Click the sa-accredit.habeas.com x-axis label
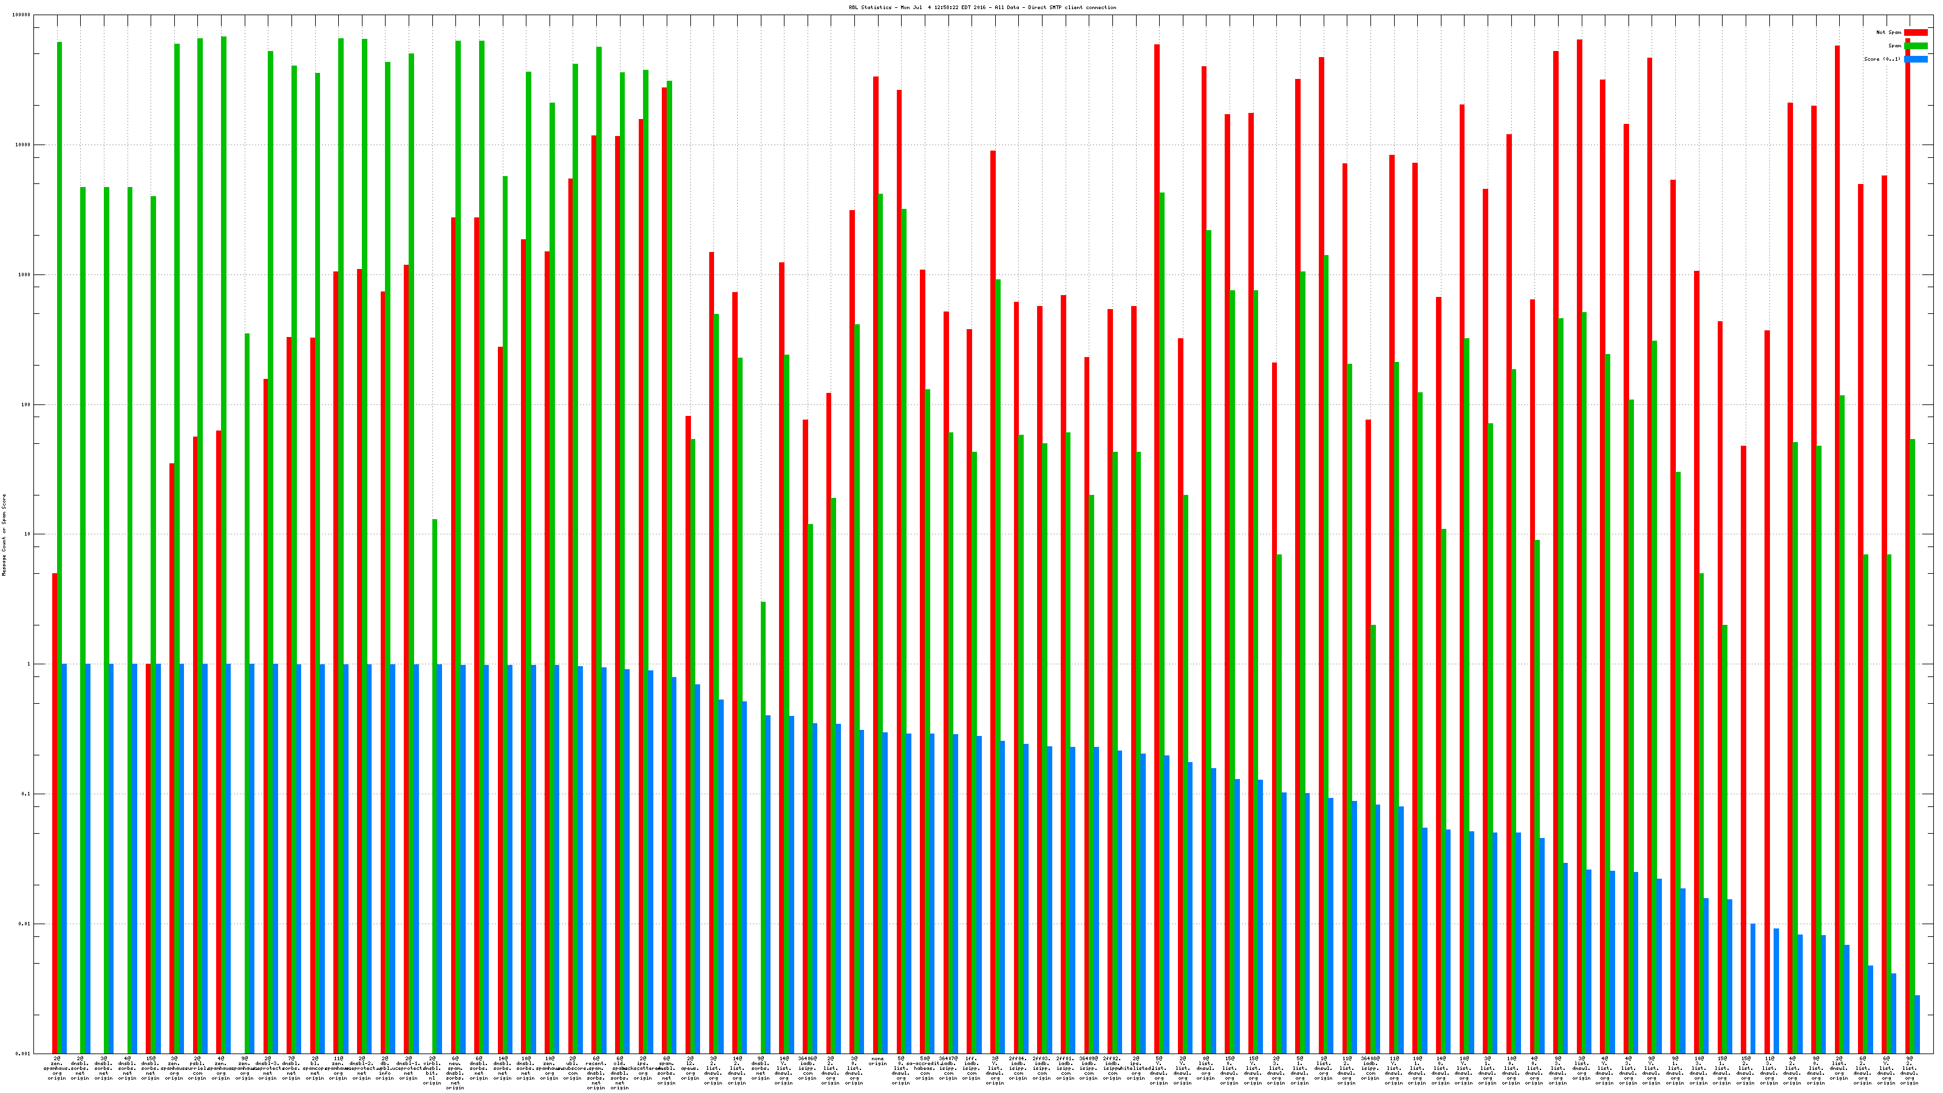The width and height of the screenshot is (1943, 1093). click(925, 1068)
